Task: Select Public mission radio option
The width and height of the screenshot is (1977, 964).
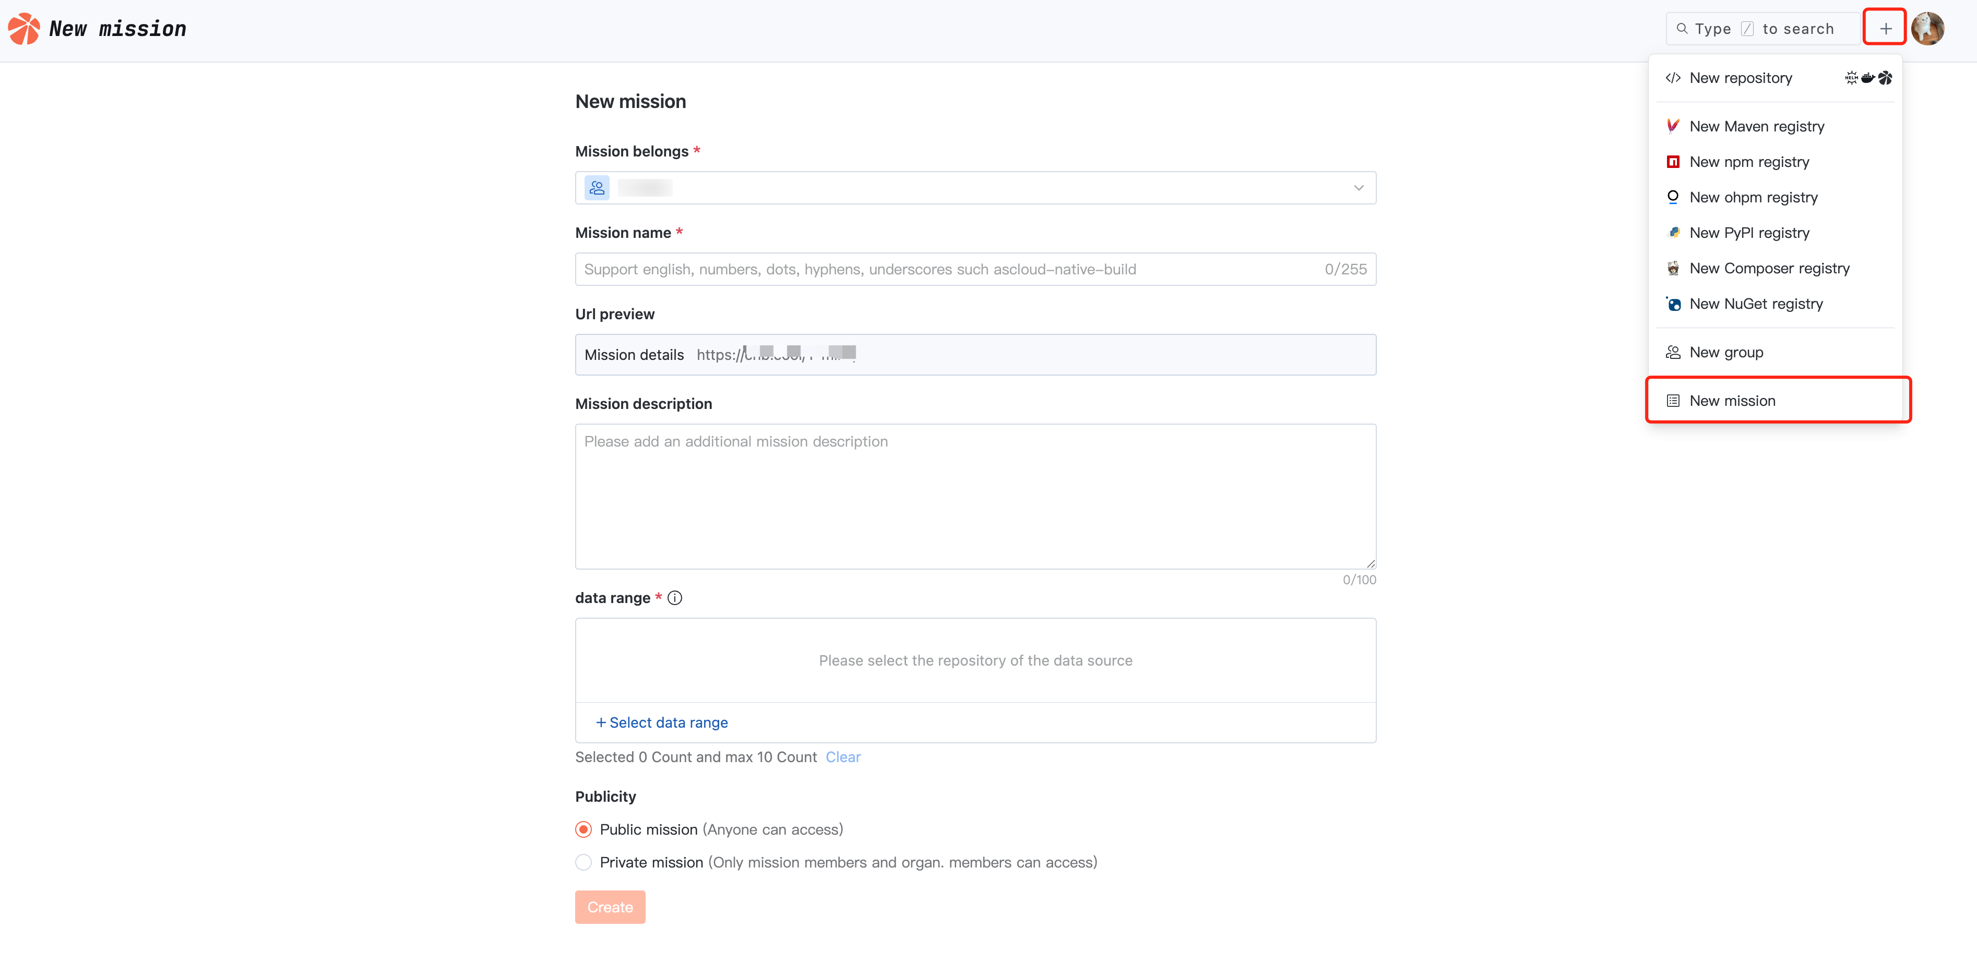Action: pyautogui.click(x=583, y=829)
